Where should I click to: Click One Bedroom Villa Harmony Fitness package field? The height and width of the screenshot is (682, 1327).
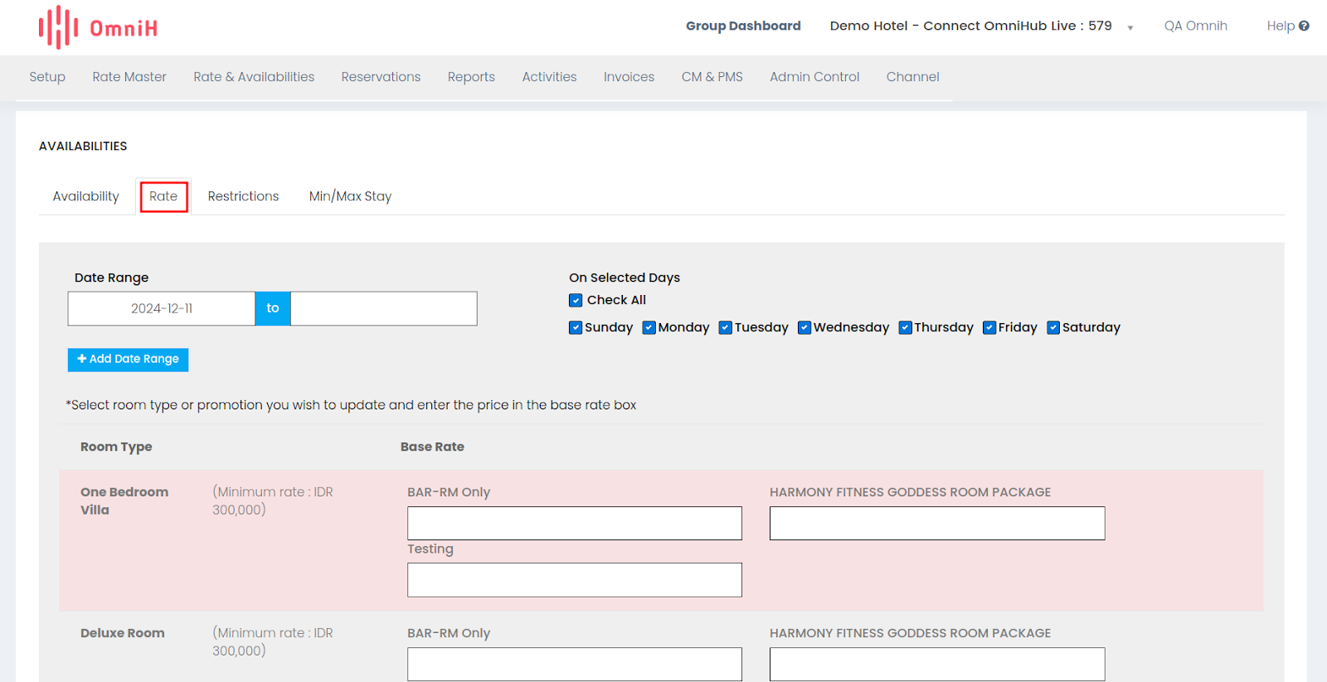tap(937, 524)
